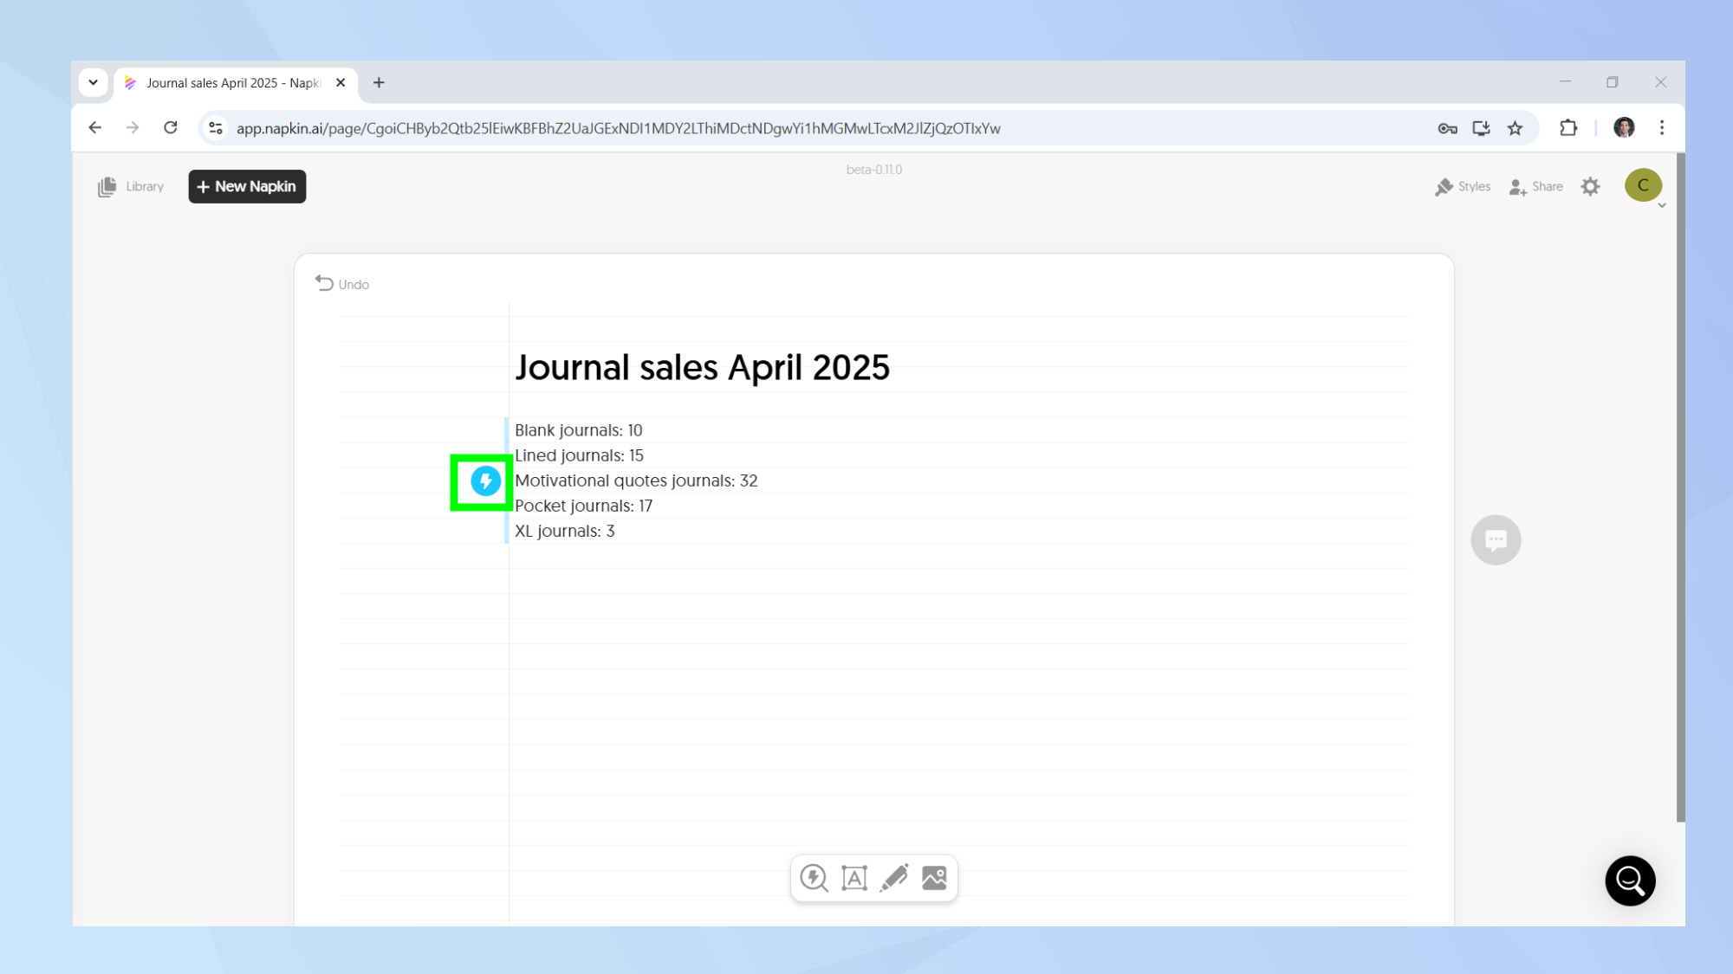
Task: Click the black search help button
Action: tap(1630, 881)
